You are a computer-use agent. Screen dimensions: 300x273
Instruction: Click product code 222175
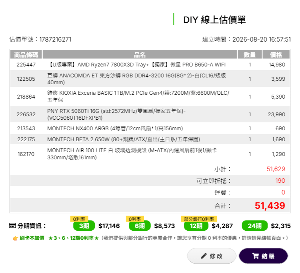point(26,139)
